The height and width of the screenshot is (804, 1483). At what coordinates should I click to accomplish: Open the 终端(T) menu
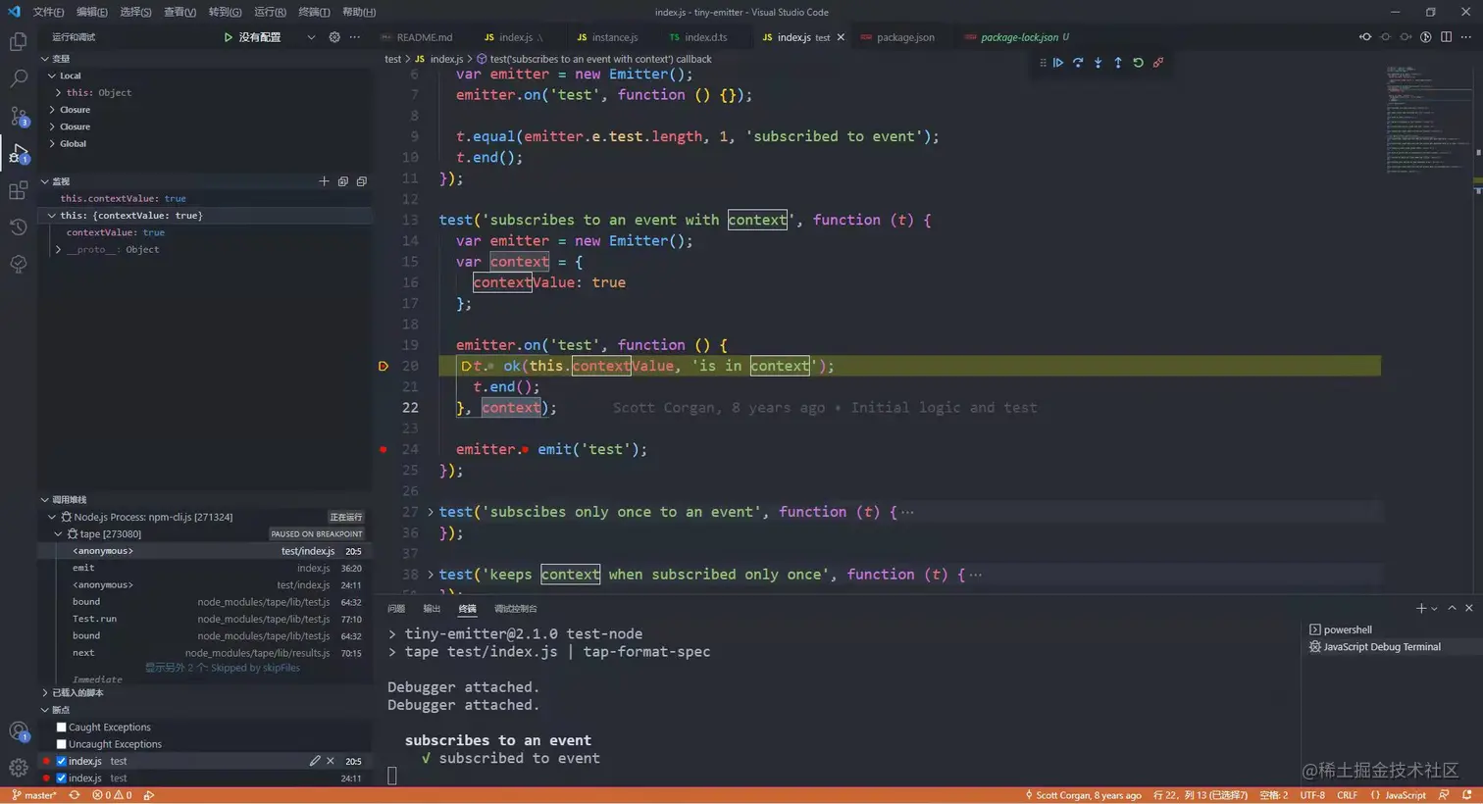click(x=314, y=12)
